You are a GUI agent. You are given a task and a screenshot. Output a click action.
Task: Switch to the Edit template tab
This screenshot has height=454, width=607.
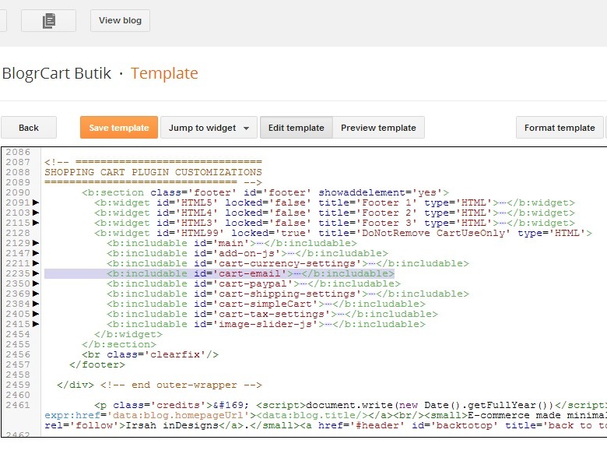click(x=296, y=128)
